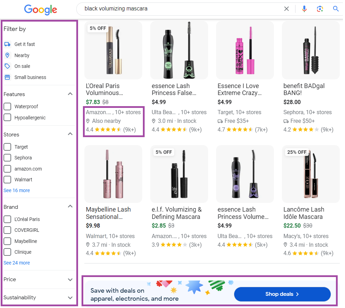
Task: Click into the black volumizing mascara search field
Action: point(181,9)
